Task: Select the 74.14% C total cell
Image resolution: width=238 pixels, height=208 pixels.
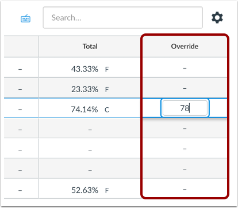Action: pyautogui.click(x=90, y=108)
